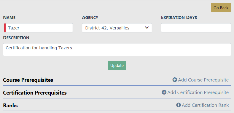234x113 pixels.
Task: Click the Expiration Days label
Action: click(179, 18)
